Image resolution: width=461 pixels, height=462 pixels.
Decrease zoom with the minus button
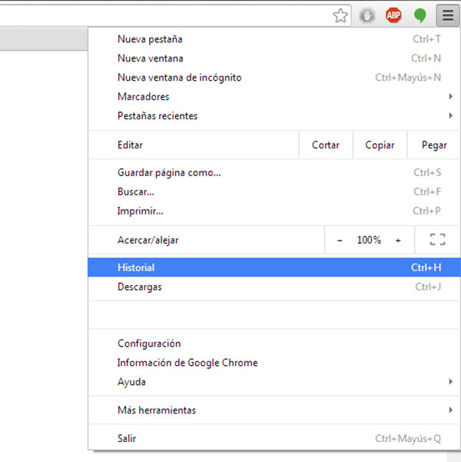[x=340, y=241]
